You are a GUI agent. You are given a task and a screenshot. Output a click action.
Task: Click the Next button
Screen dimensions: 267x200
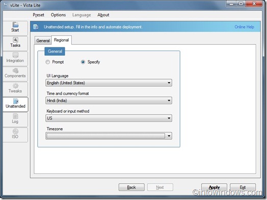[160, 187]
